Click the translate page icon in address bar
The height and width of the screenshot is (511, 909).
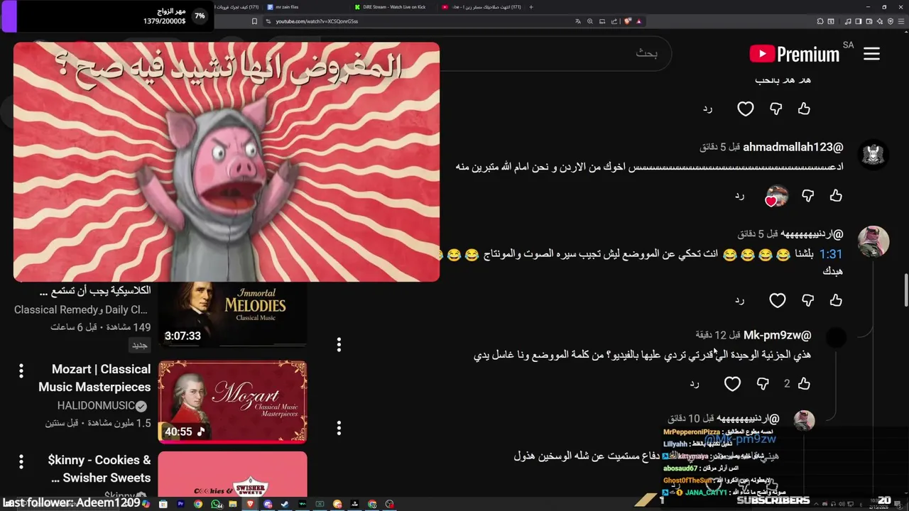578,21
